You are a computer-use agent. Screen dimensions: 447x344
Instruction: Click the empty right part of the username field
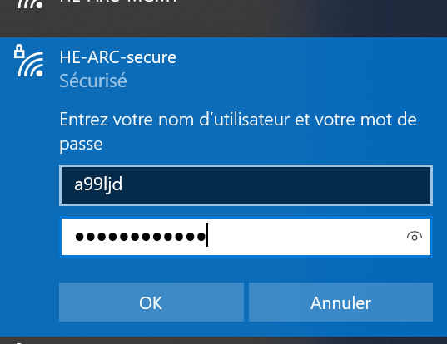276,185
